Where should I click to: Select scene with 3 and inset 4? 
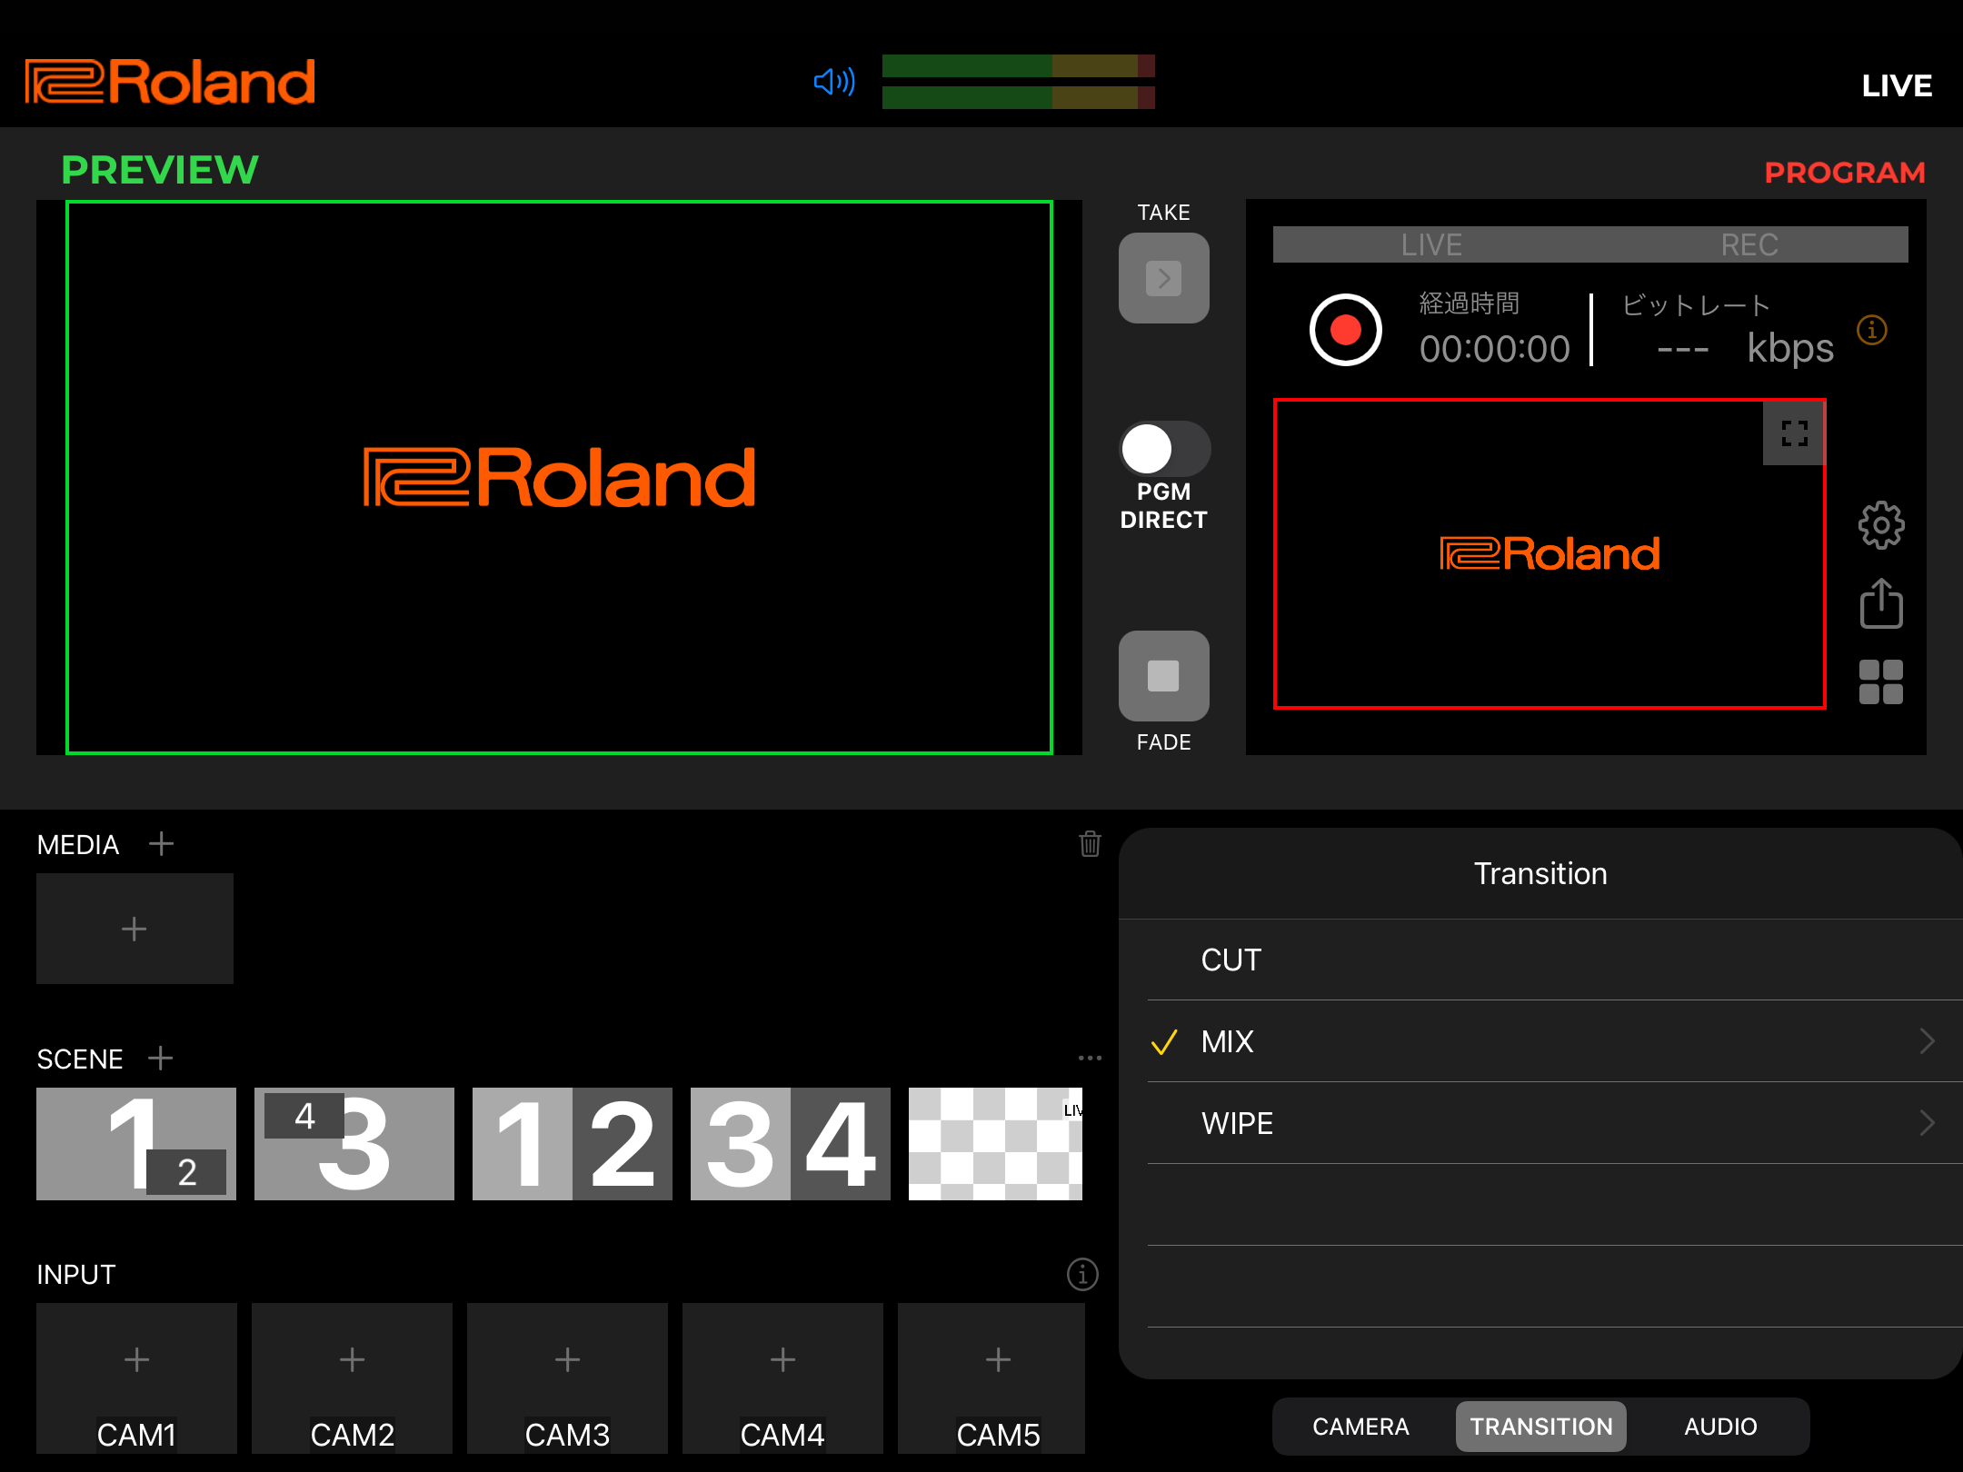pyautogui.click(x=354, y=1144)
